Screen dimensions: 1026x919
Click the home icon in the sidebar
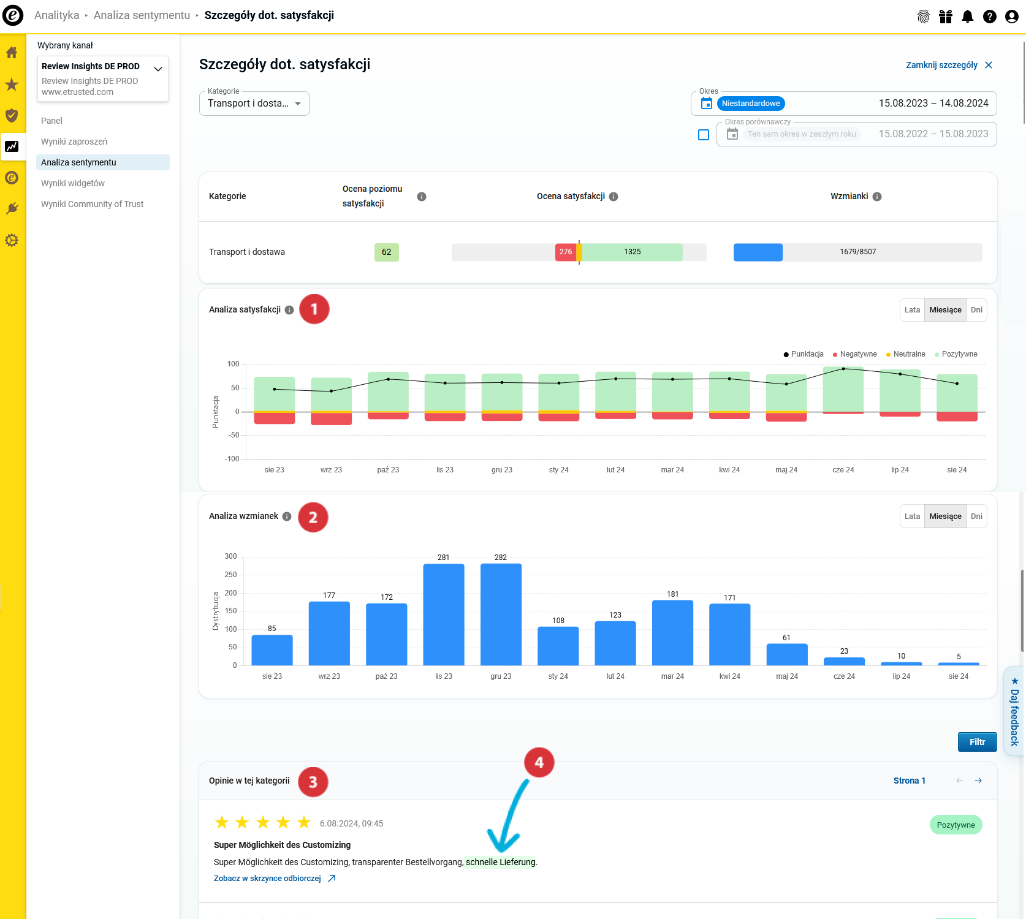coord(12,53)
